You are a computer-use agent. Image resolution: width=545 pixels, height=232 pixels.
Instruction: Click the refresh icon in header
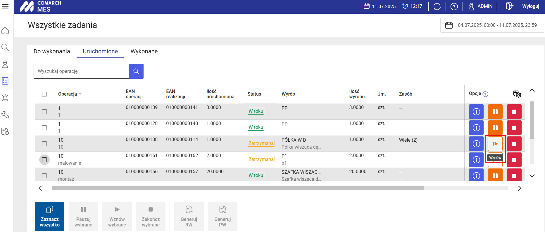point(437,6)
